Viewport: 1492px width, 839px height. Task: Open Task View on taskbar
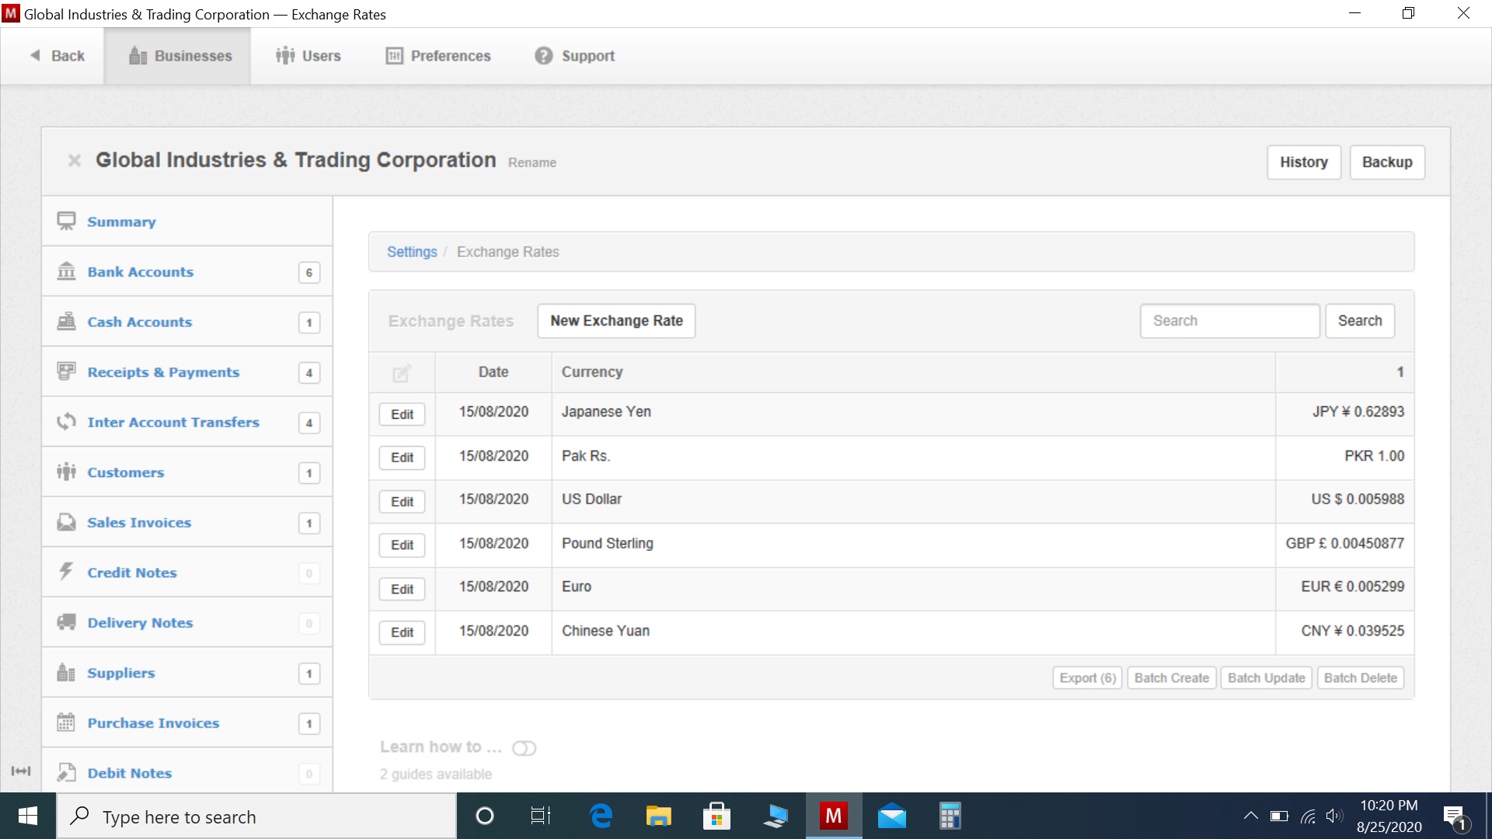pyautogui.click(x=541, y=816)
